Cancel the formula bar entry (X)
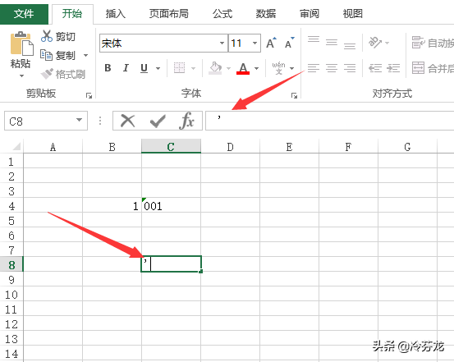This screenshot has height=362, width=454. tap(128, 121)
